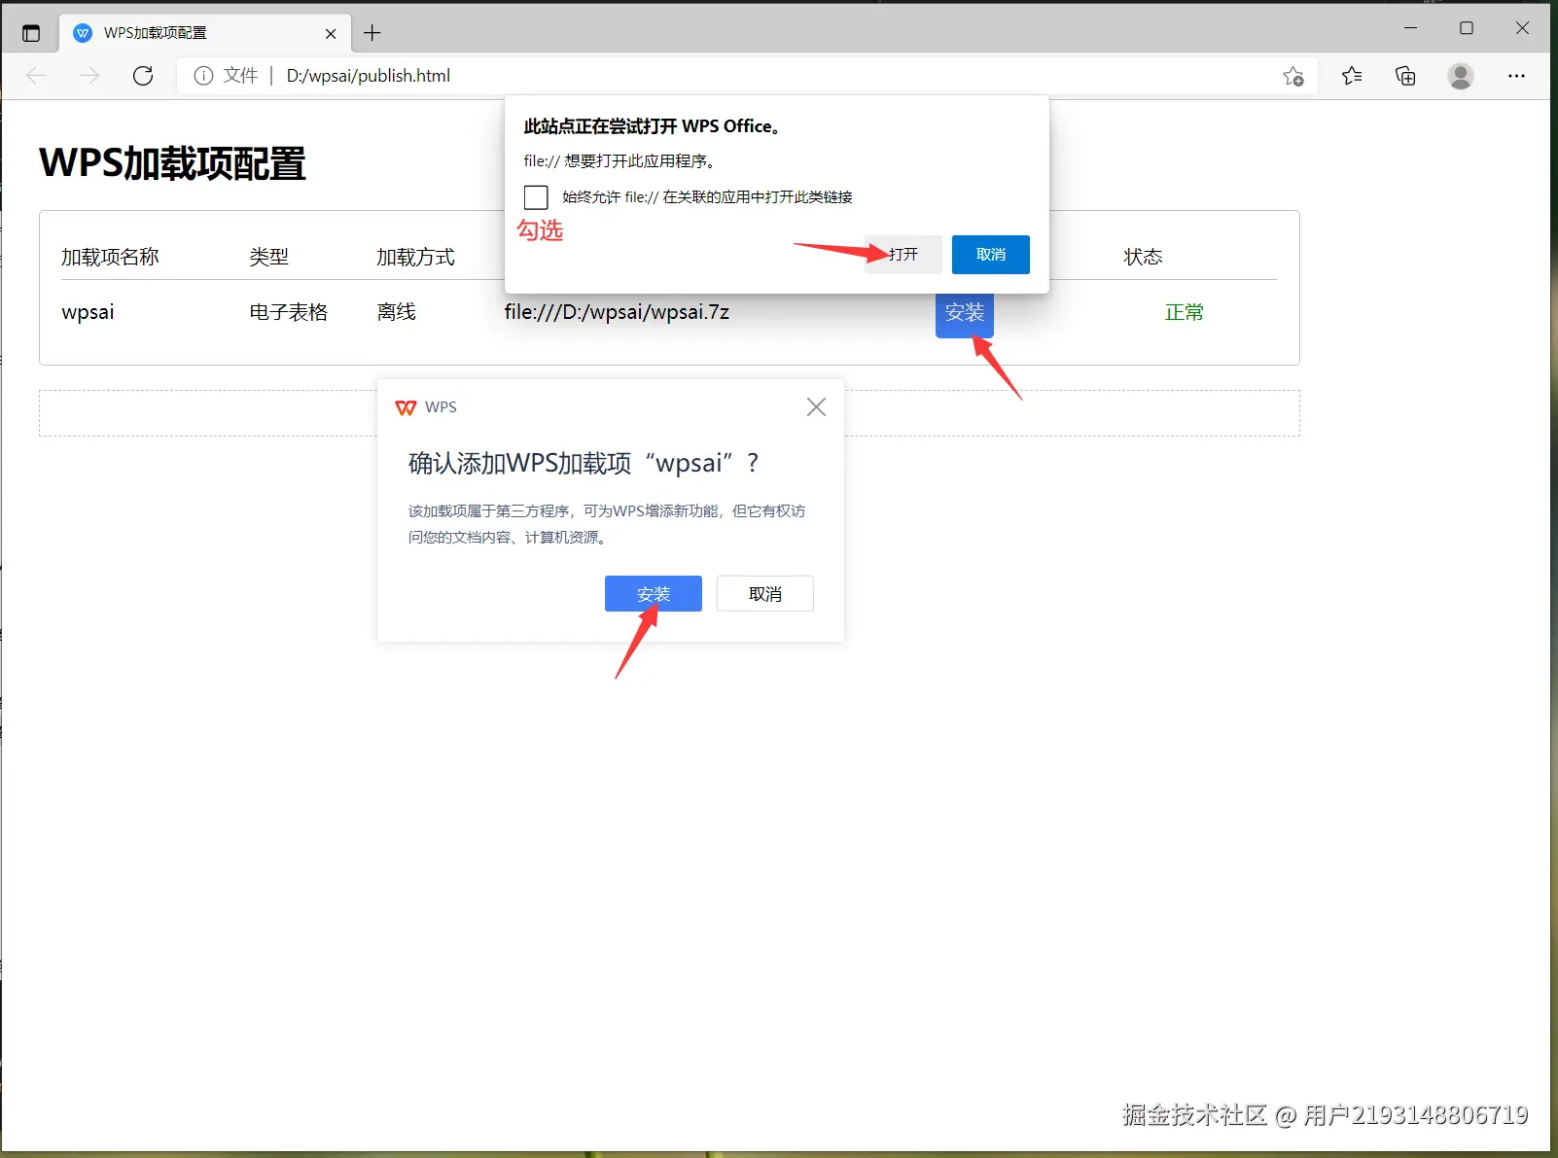Select the wpsai add-in name cell

tap(88, 312)
